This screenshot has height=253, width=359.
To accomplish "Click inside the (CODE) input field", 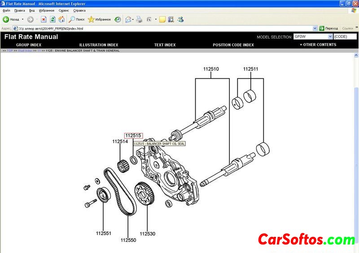I will [344, 37].
